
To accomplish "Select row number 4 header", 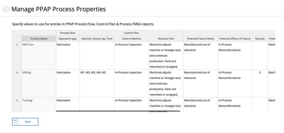I will point(17,73).
